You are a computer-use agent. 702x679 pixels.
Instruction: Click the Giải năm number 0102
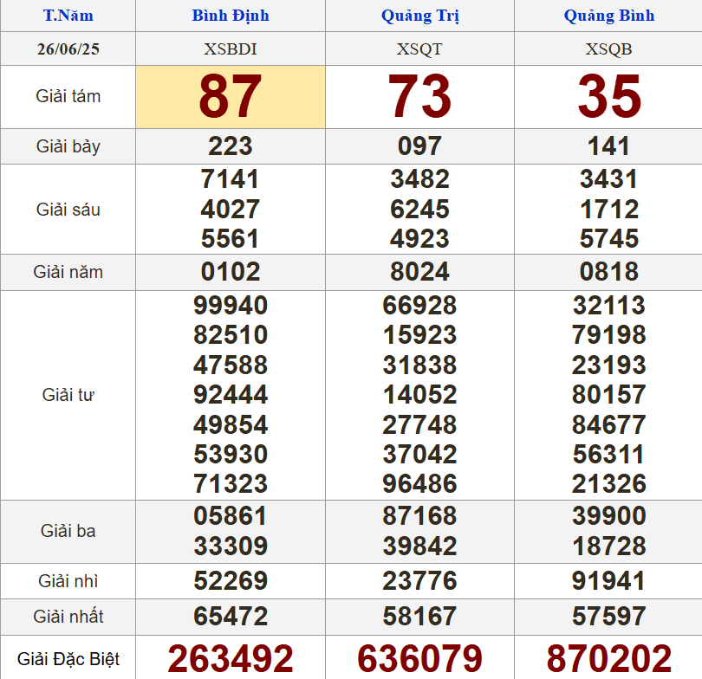231,272
